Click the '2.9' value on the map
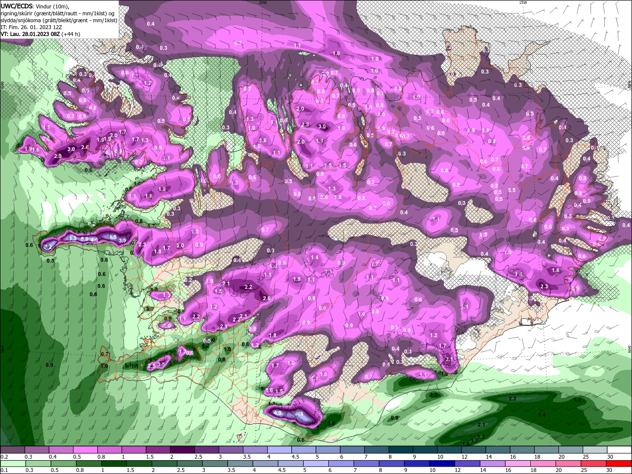The image size is (632, 474). click(57, 156)
